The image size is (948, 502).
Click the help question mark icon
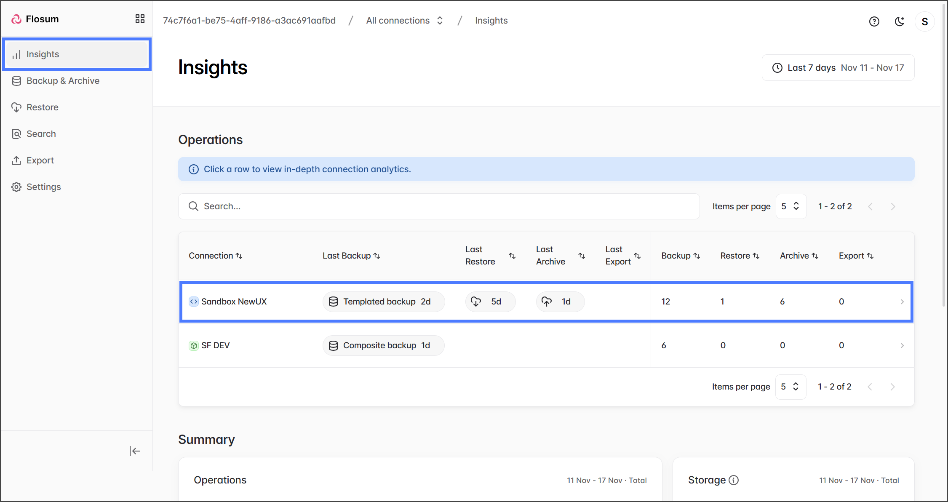874,21
